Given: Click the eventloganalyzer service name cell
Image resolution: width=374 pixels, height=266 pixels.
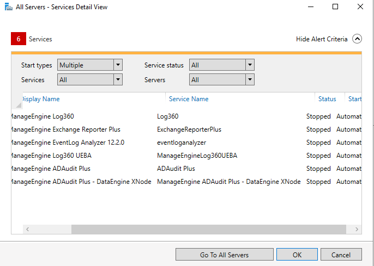Looking at the screenshot, I should [x=182, y=143].
